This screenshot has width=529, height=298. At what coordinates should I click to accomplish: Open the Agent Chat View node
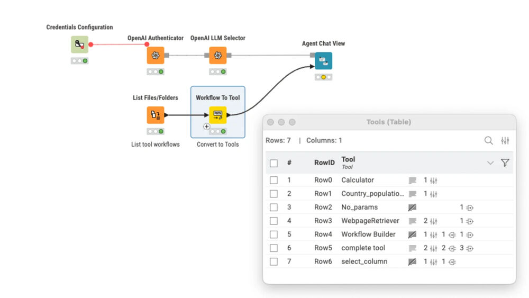324,61
